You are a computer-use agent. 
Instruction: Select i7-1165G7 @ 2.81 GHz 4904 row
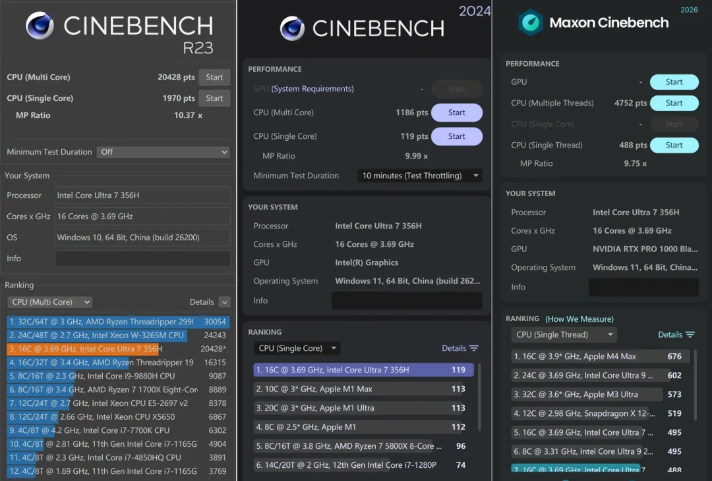(x=118, y=444)
